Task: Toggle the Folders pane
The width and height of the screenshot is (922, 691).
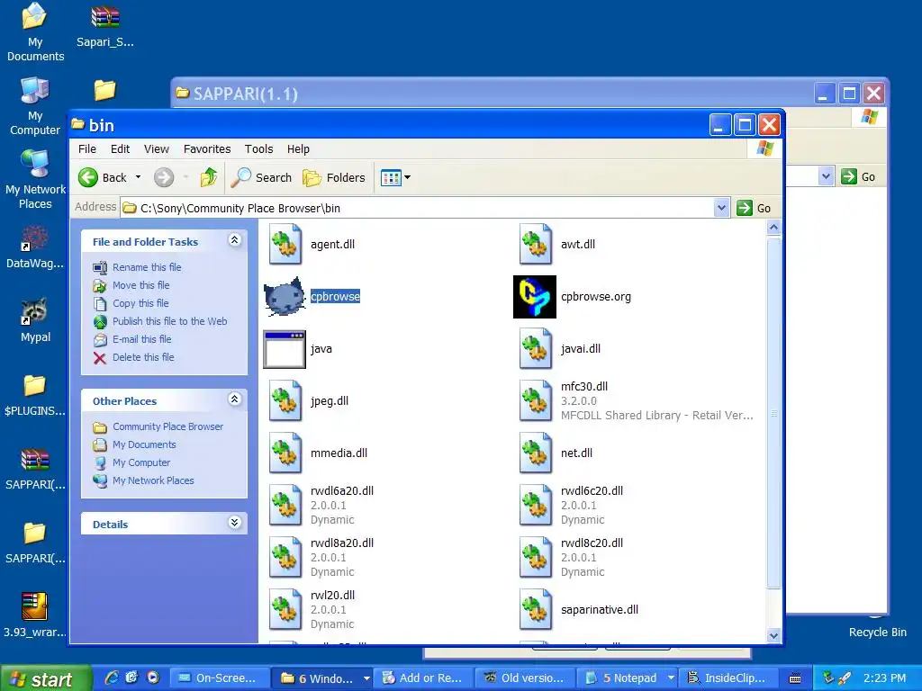Action: 333,177
